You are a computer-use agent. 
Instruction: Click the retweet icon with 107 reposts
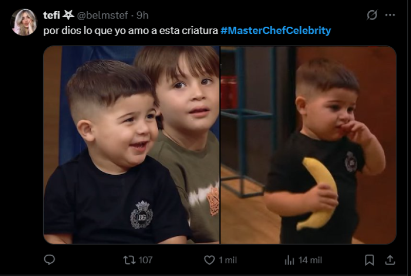pyautogui.click(x=129, y=260)
